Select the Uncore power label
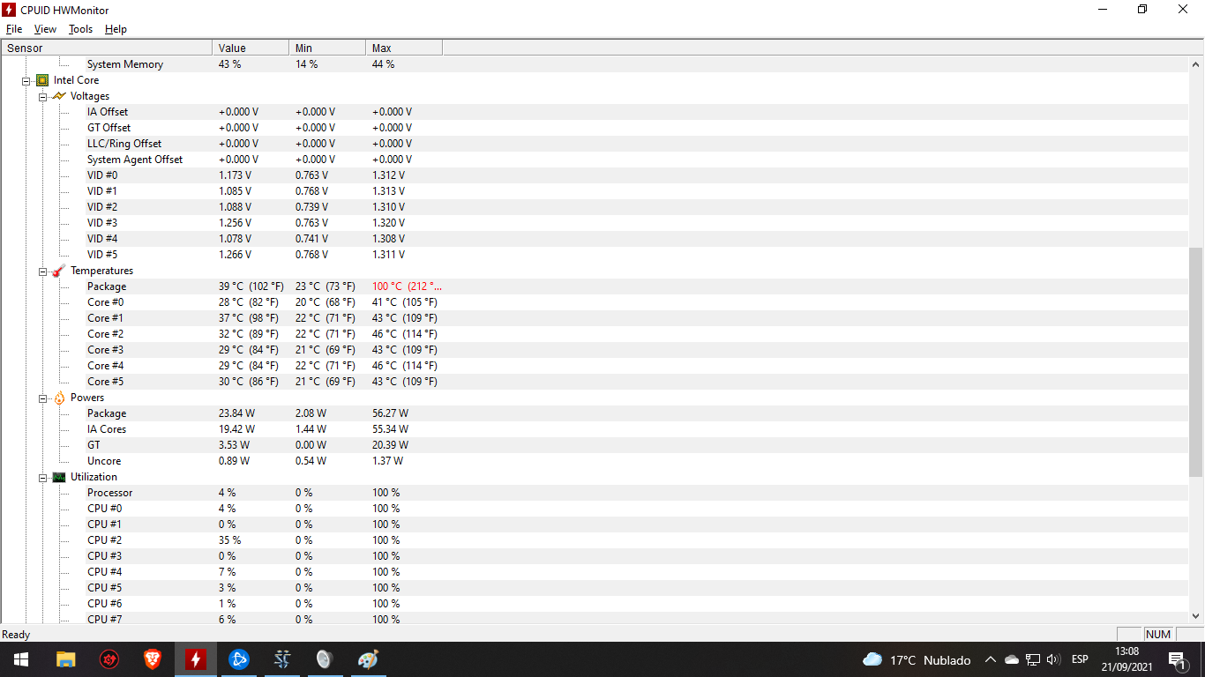Viewport: 1205px width, 677px height. [x=104, y=461]
